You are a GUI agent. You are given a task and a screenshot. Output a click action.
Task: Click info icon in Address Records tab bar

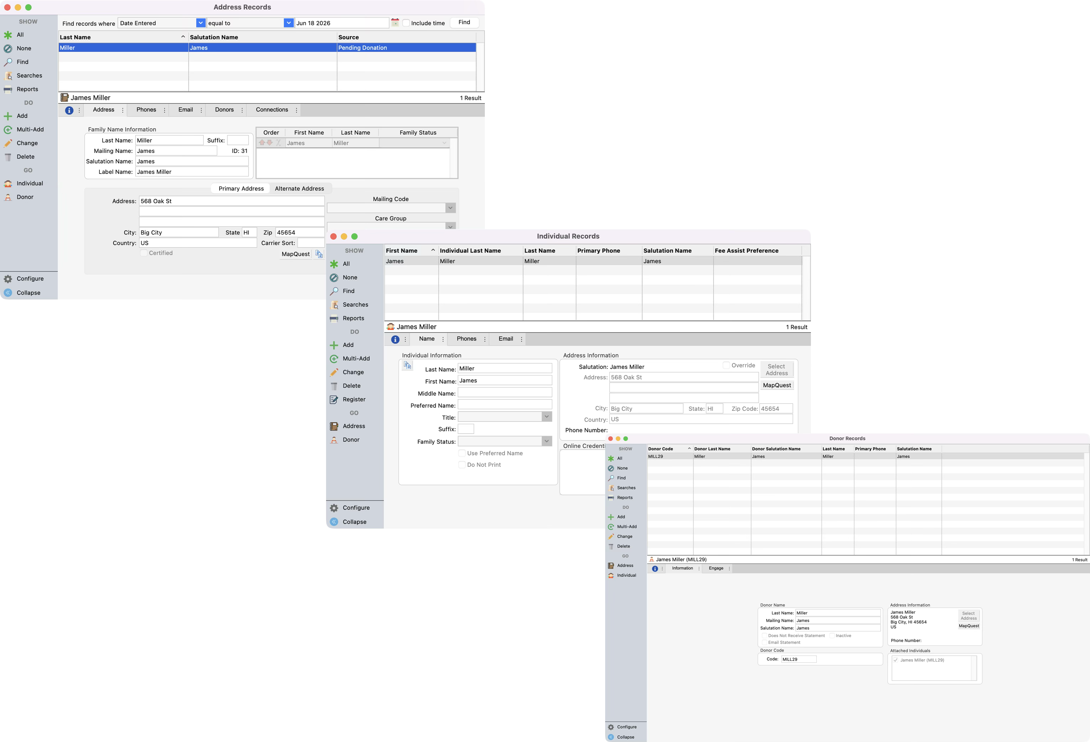[69, 110]
